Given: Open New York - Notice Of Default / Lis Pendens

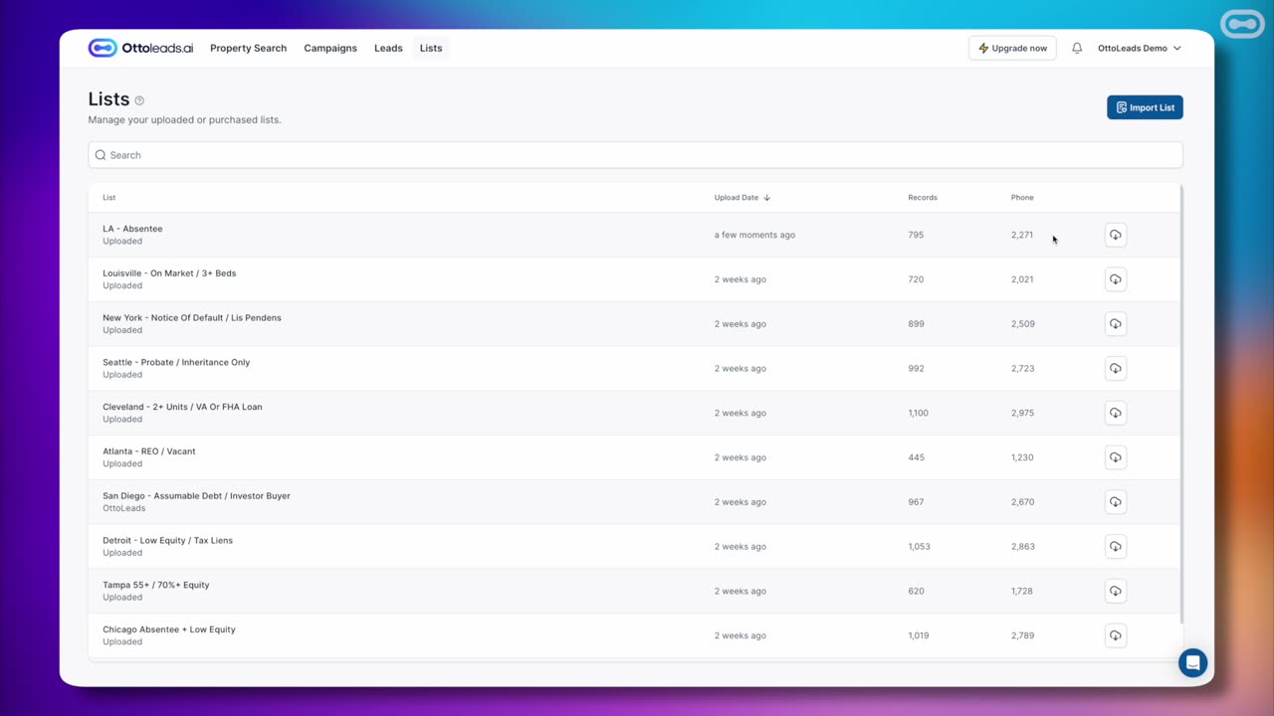Looking at the screenshot, I should (192, 318).
